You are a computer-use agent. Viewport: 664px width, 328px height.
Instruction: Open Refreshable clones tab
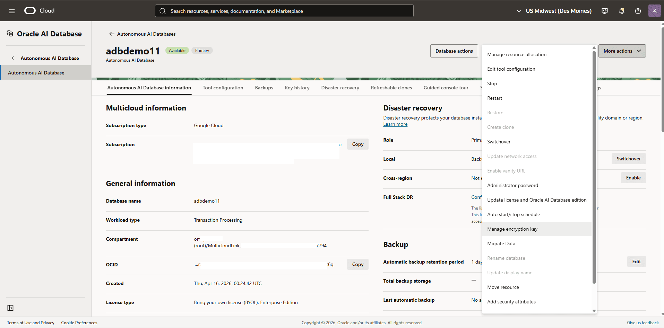pyautogui.click(x=391, y=88)
